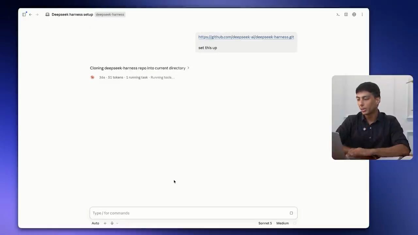The image size is (418, 235).
Task: Go forward with the right arrow
Action: [37, 14]
